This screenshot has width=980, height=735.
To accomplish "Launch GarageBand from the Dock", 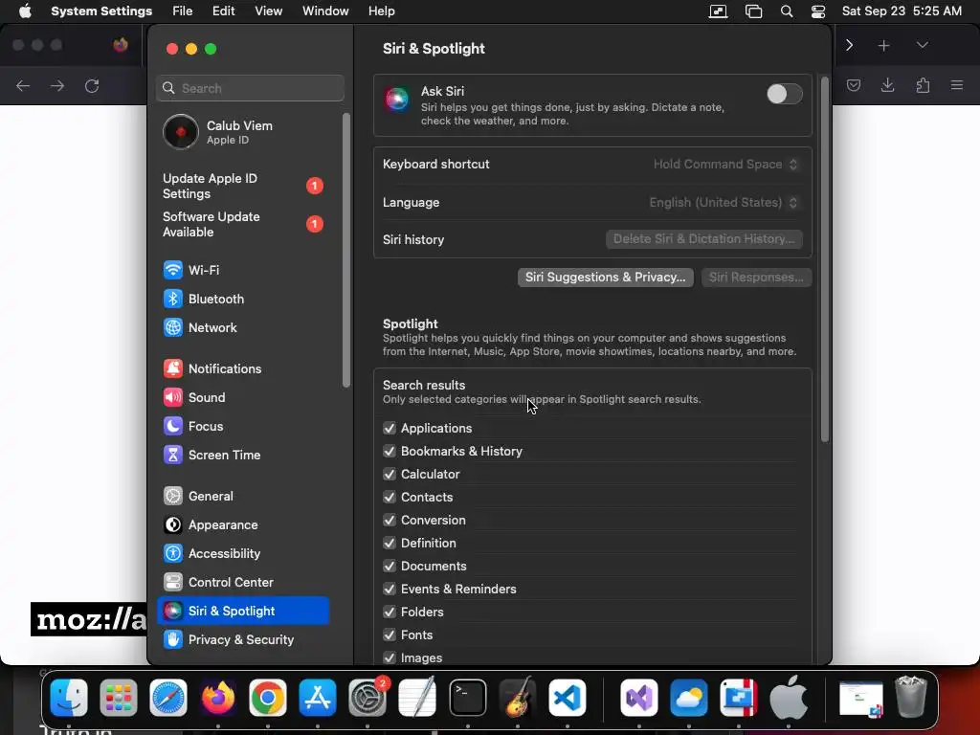I will [518, 698].
